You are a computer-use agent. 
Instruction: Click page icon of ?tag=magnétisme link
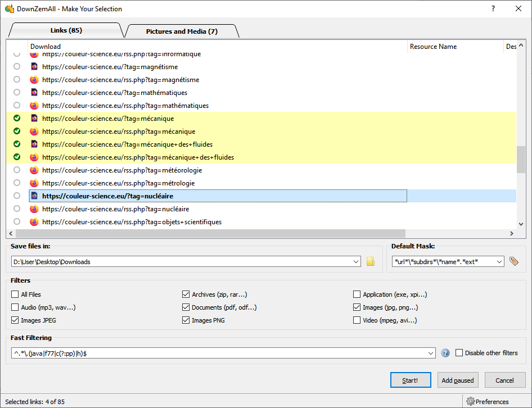click(34, 66)
